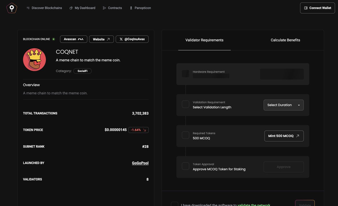338x206 pixels.
Task: Click the X logo icon
Action: coord(121,39)
